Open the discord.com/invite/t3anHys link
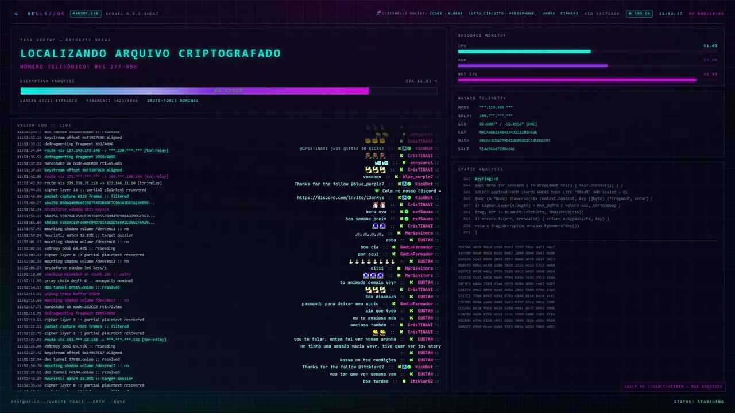This screenshot has height=413, width=735. click(x=339, y=198)
